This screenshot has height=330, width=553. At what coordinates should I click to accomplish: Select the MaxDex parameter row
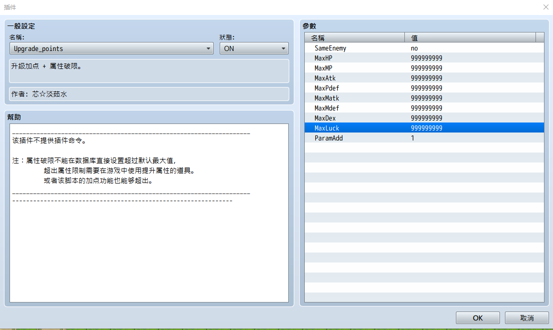pyautogui.click(x=424, y=118)
